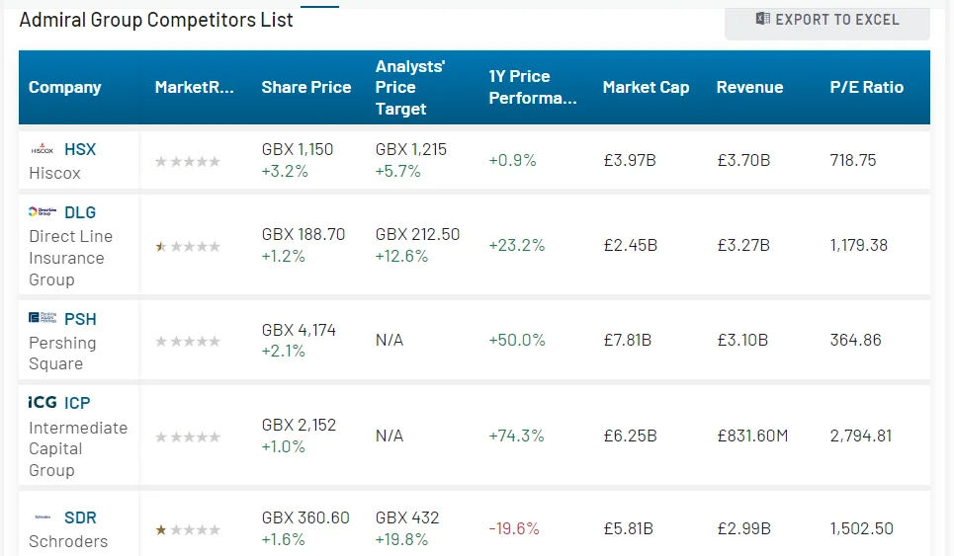Open the SDR ticker link
The image size is (954, 556).
point(80,517)
